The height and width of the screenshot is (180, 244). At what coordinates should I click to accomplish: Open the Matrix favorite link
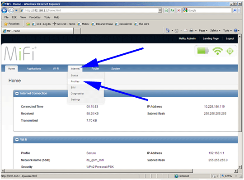84,24
